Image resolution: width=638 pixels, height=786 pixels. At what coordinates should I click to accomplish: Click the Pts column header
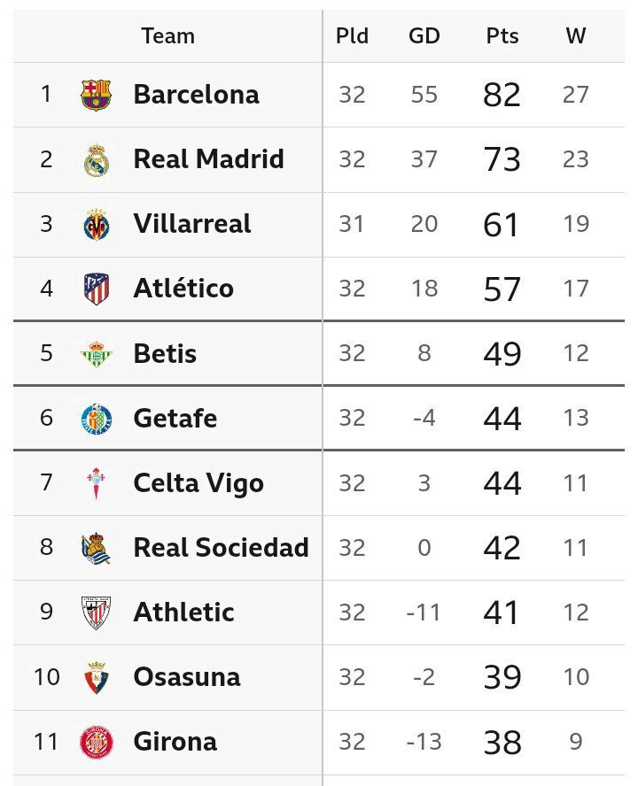coord(502,36)
